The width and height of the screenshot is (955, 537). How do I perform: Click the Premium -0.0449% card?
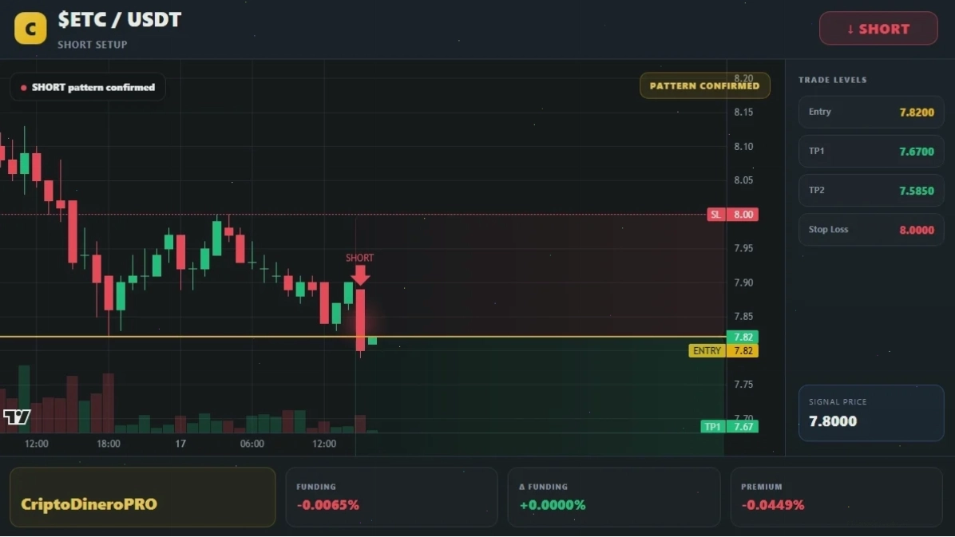pyautogui.click(x=836, y=497)
